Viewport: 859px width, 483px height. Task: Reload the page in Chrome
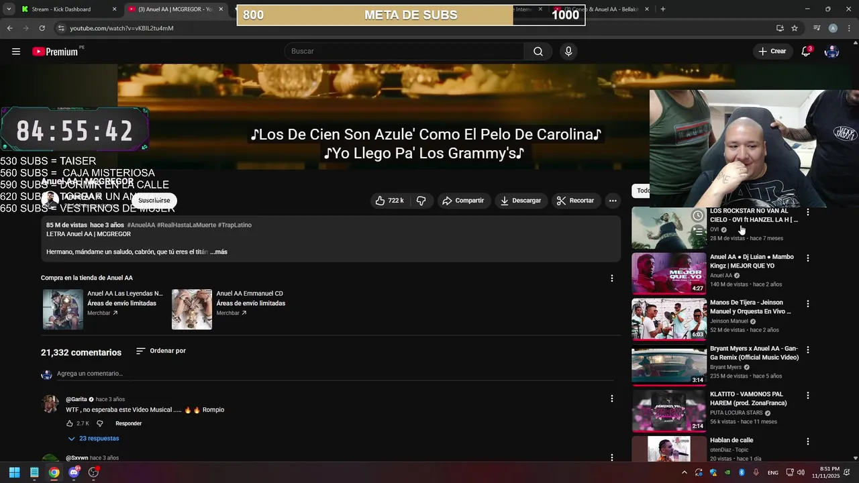pyautogui.click(x=42, y=28)
